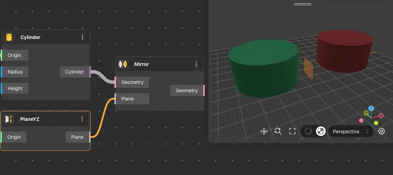Click the pan/zoom view icon in viewport toolbar
The height and width of the screenshot is (175, 393).
[264, 131]
